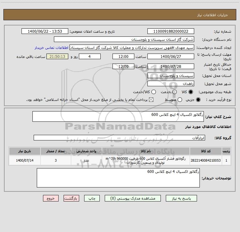Click the deadline time field next to 1400/06/27
Viewport: 240px width, 232px height.
coord(123,56)
